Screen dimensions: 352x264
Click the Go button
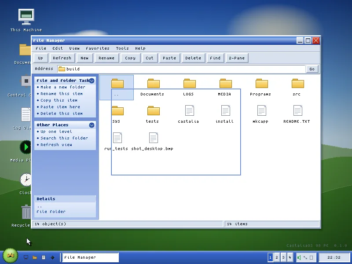click(x=312, y=69)
